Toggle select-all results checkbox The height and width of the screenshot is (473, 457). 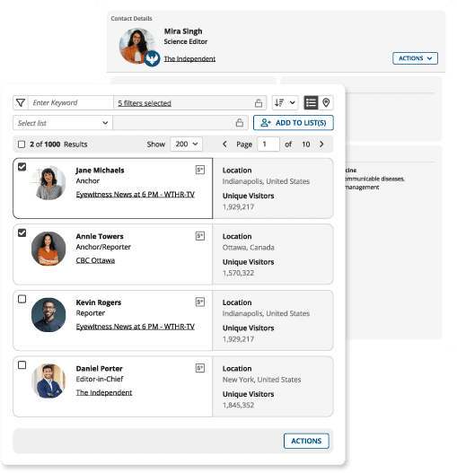coord(22,145)
